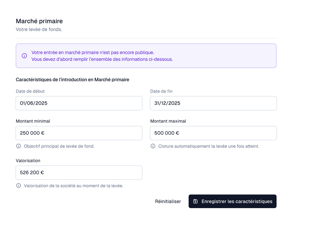Click the 'Caractéristiques de l'introduction' section title
Image resolution: width=330 pixels, height=238 pixels.
tap(72, 80)
